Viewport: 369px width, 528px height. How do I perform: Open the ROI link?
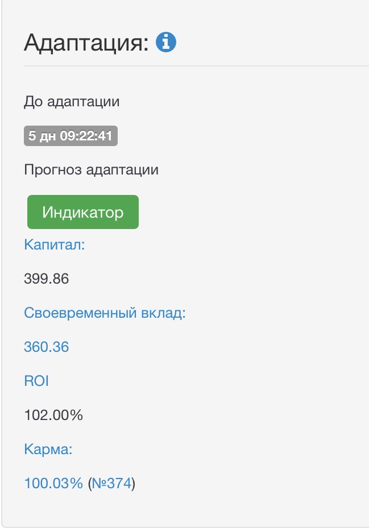[x=36, y=381]
